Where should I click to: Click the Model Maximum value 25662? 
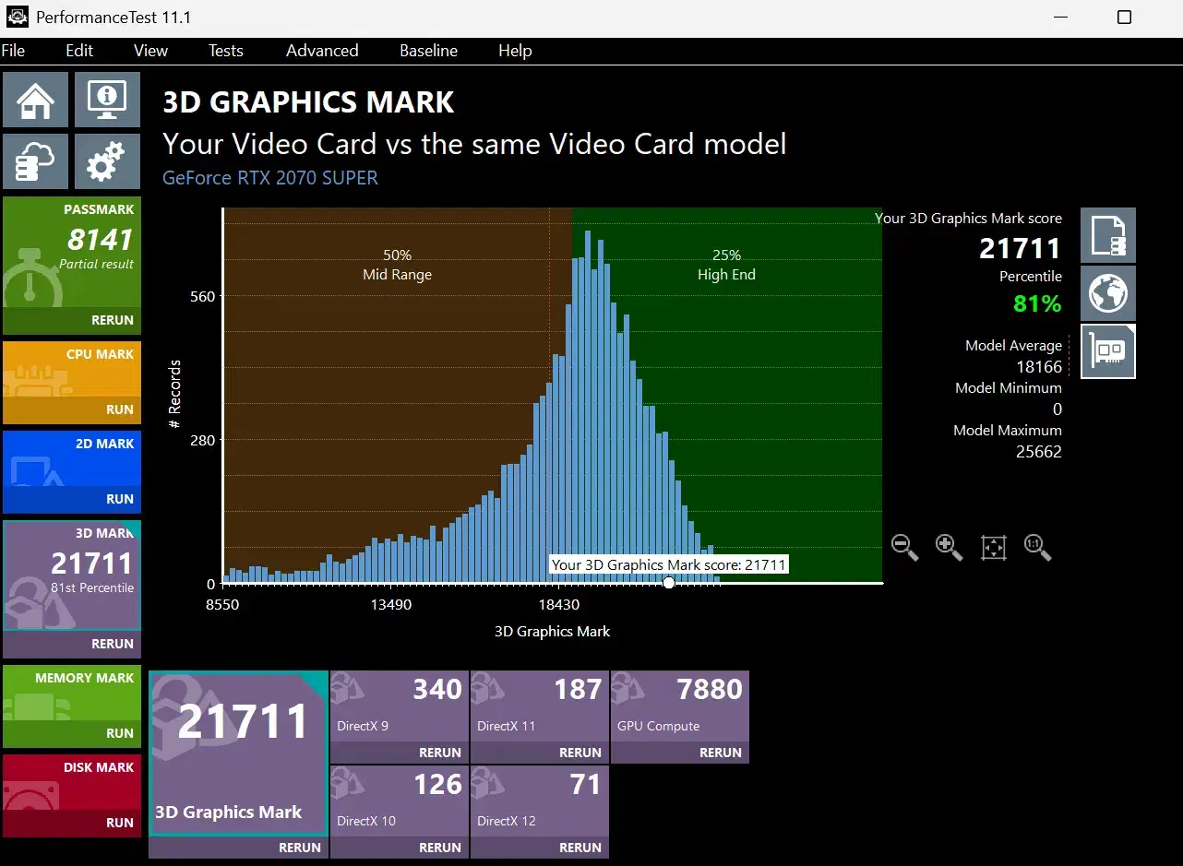point(1039,452)
